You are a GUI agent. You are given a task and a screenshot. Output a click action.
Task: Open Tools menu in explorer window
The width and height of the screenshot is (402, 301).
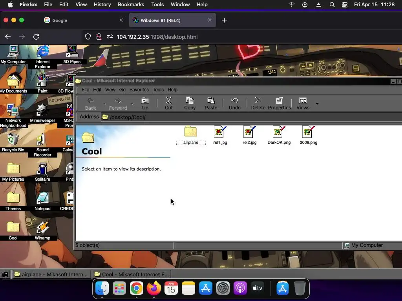click(158, 90)
